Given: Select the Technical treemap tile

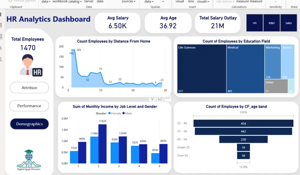Looking at the screenshot, I should point(288,62).
